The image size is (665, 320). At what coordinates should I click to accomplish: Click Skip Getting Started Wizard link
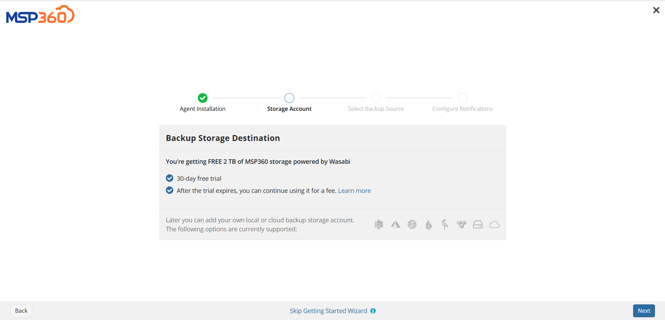tap(329, 311)
